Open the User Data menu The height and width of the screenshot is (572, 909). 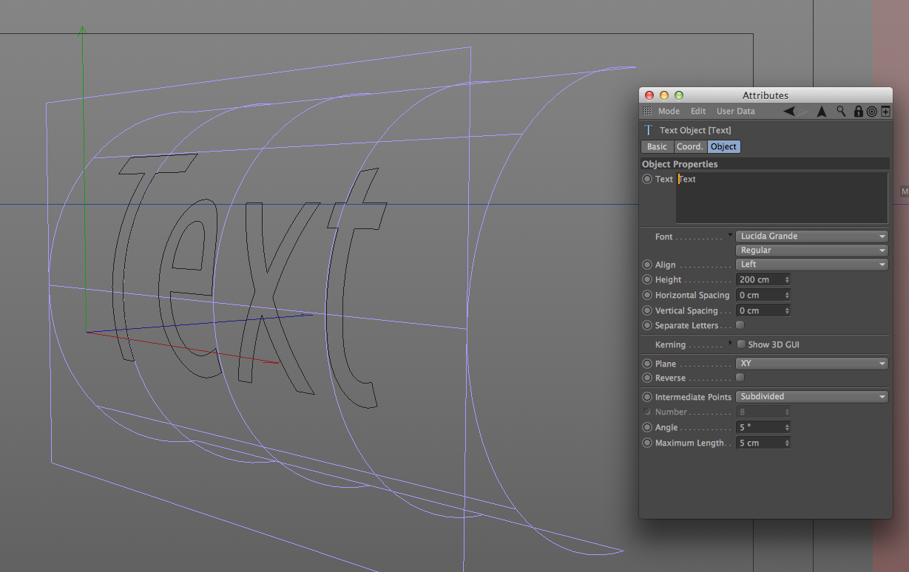click(x=735, y=111)
